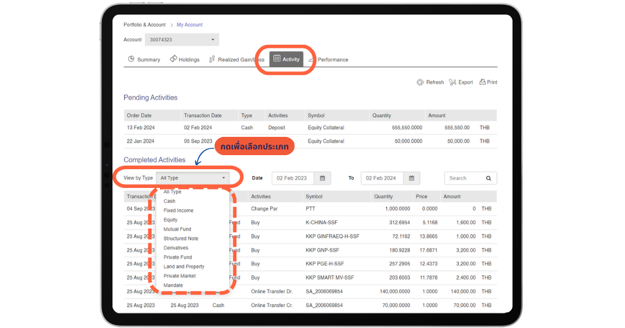Switch to the Activity tab
The height and width of the screenshot is (328, 625).
coord(286,59)
